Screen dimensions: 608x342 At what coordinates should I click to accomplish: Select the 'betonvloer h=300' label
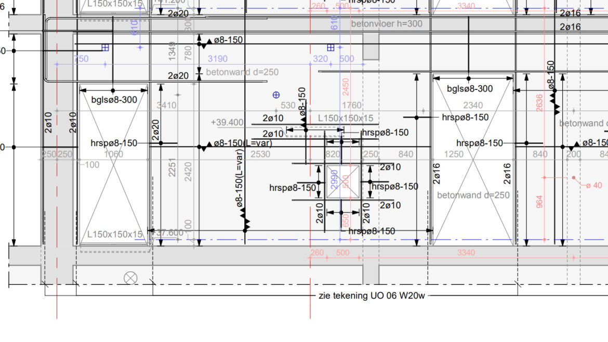tap(387, 24)
